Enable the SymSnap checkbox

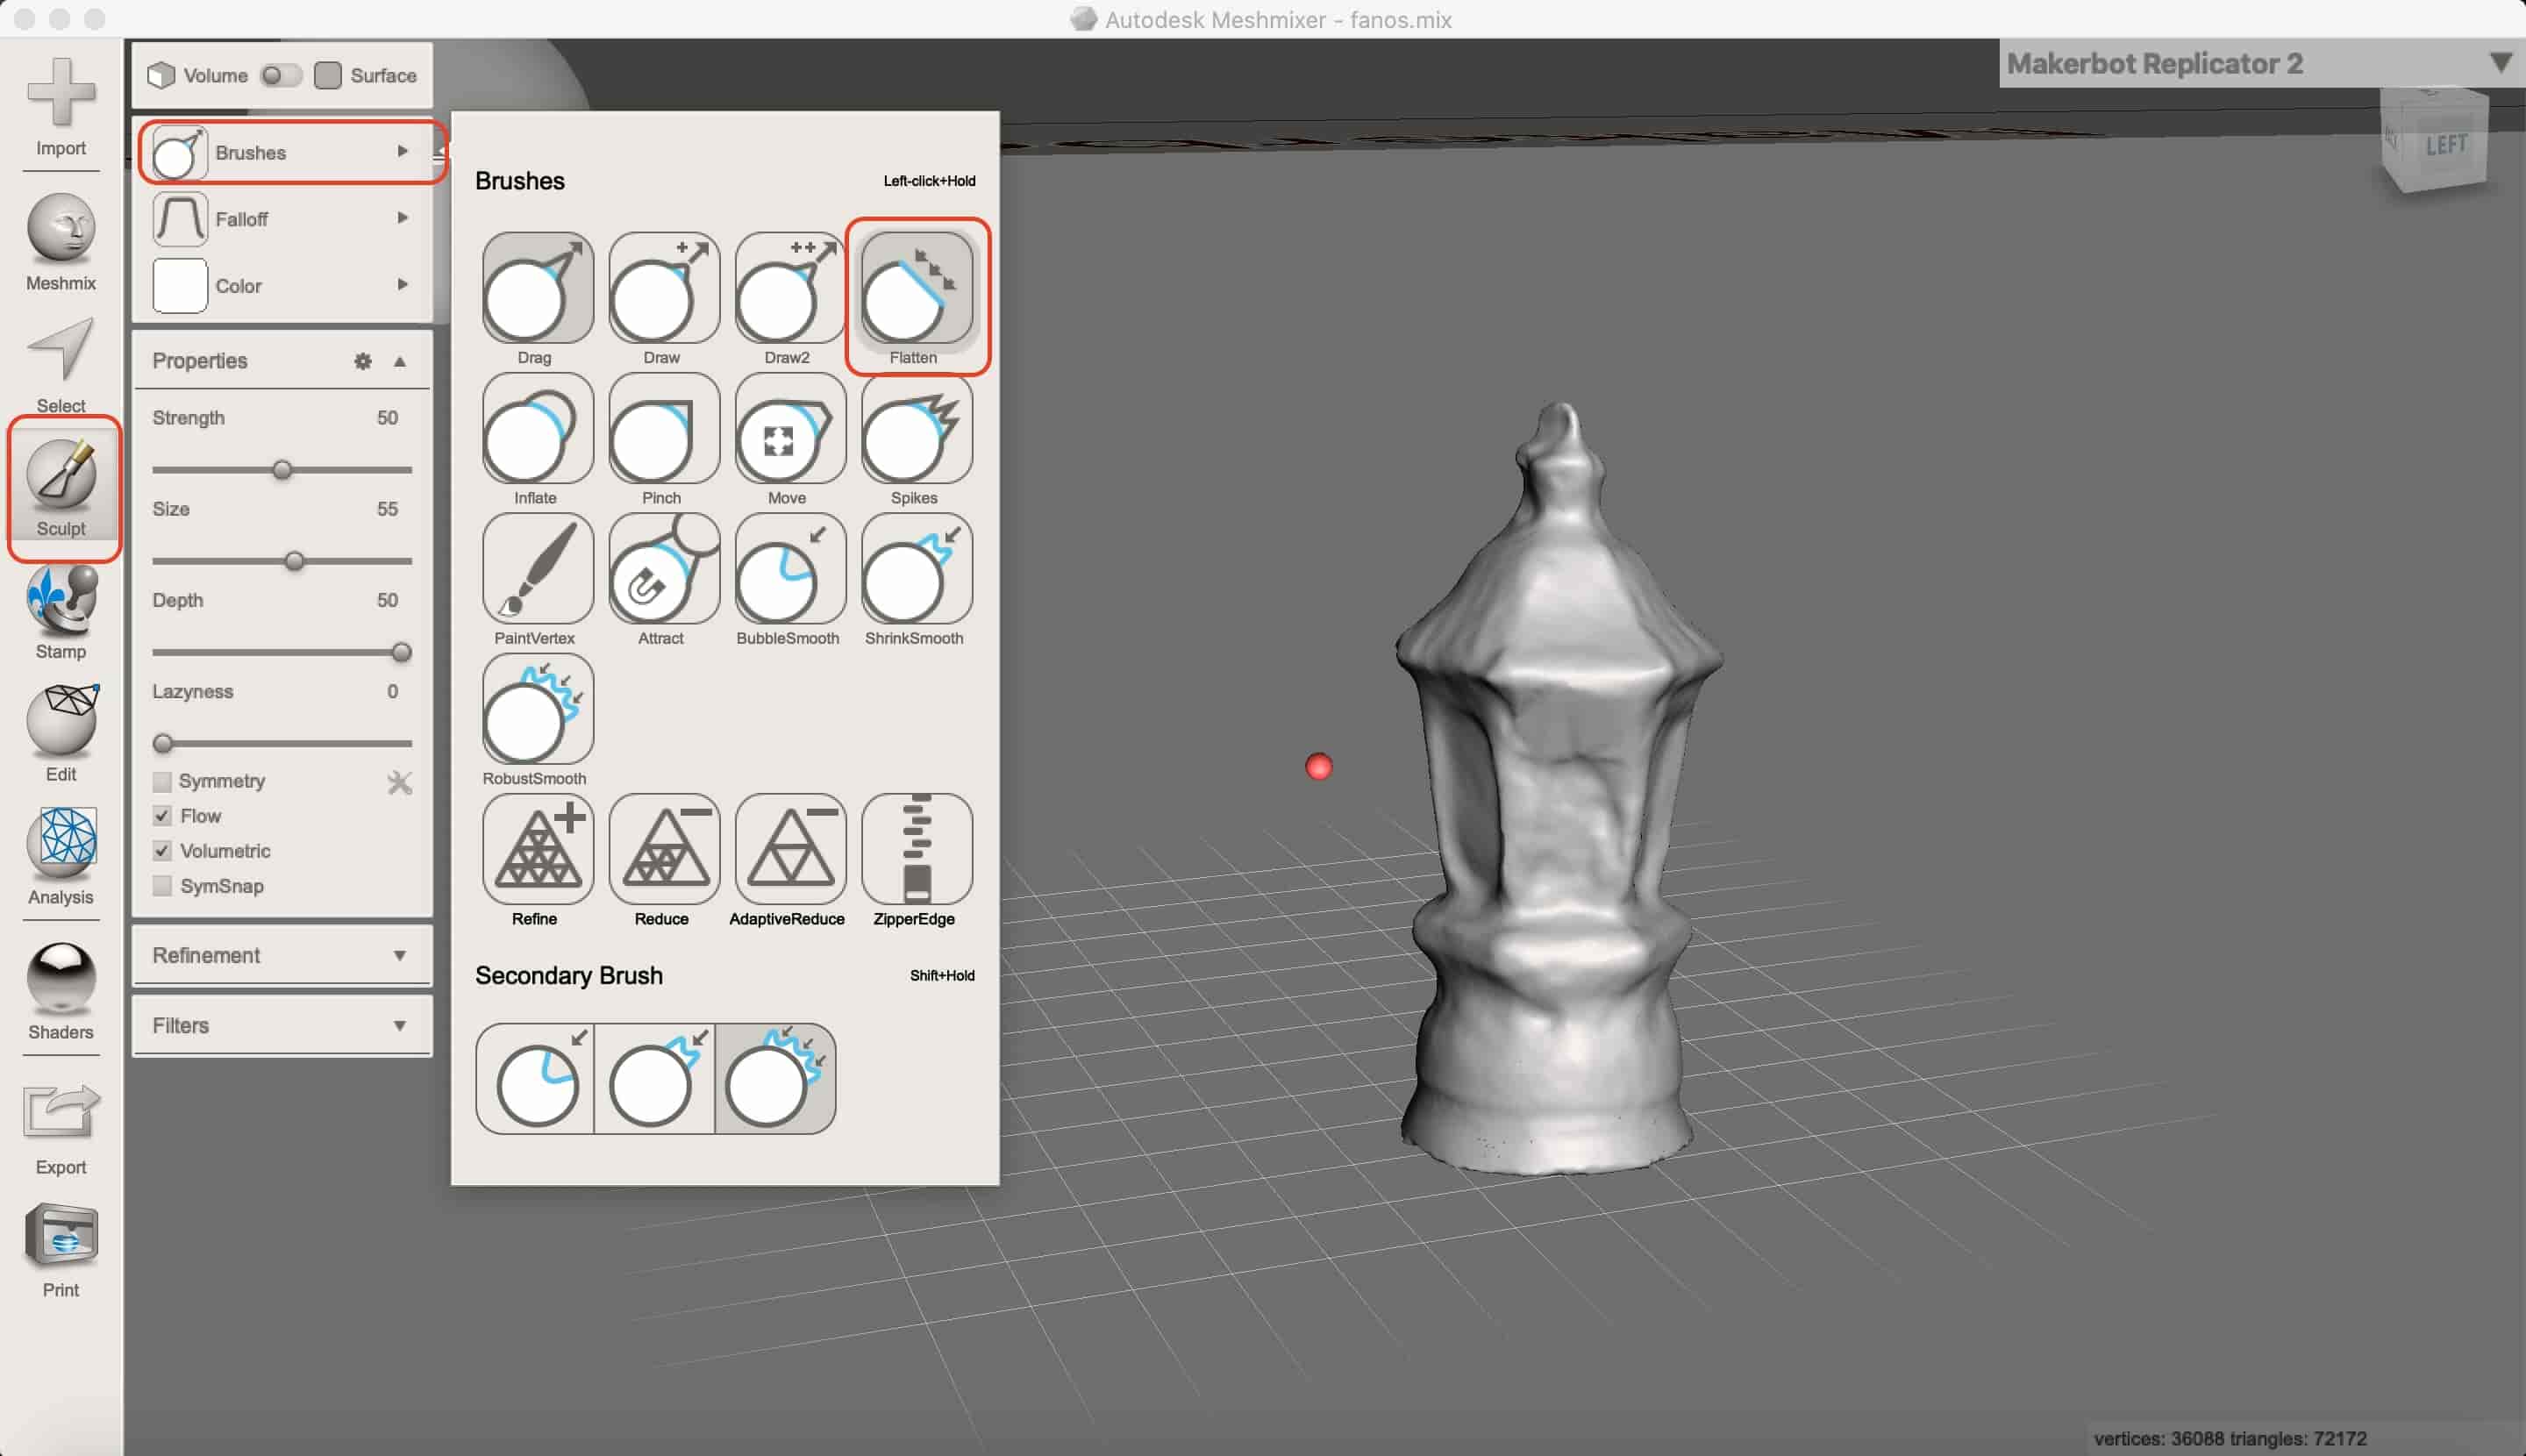click(162, 886)
